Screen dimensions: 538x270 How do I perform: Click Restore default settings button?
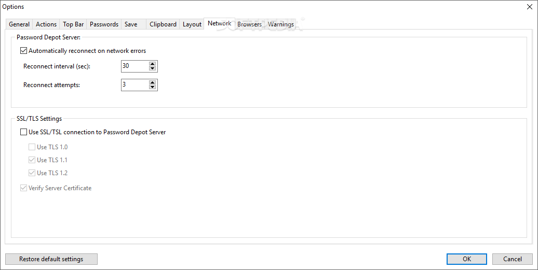[51, 259]
